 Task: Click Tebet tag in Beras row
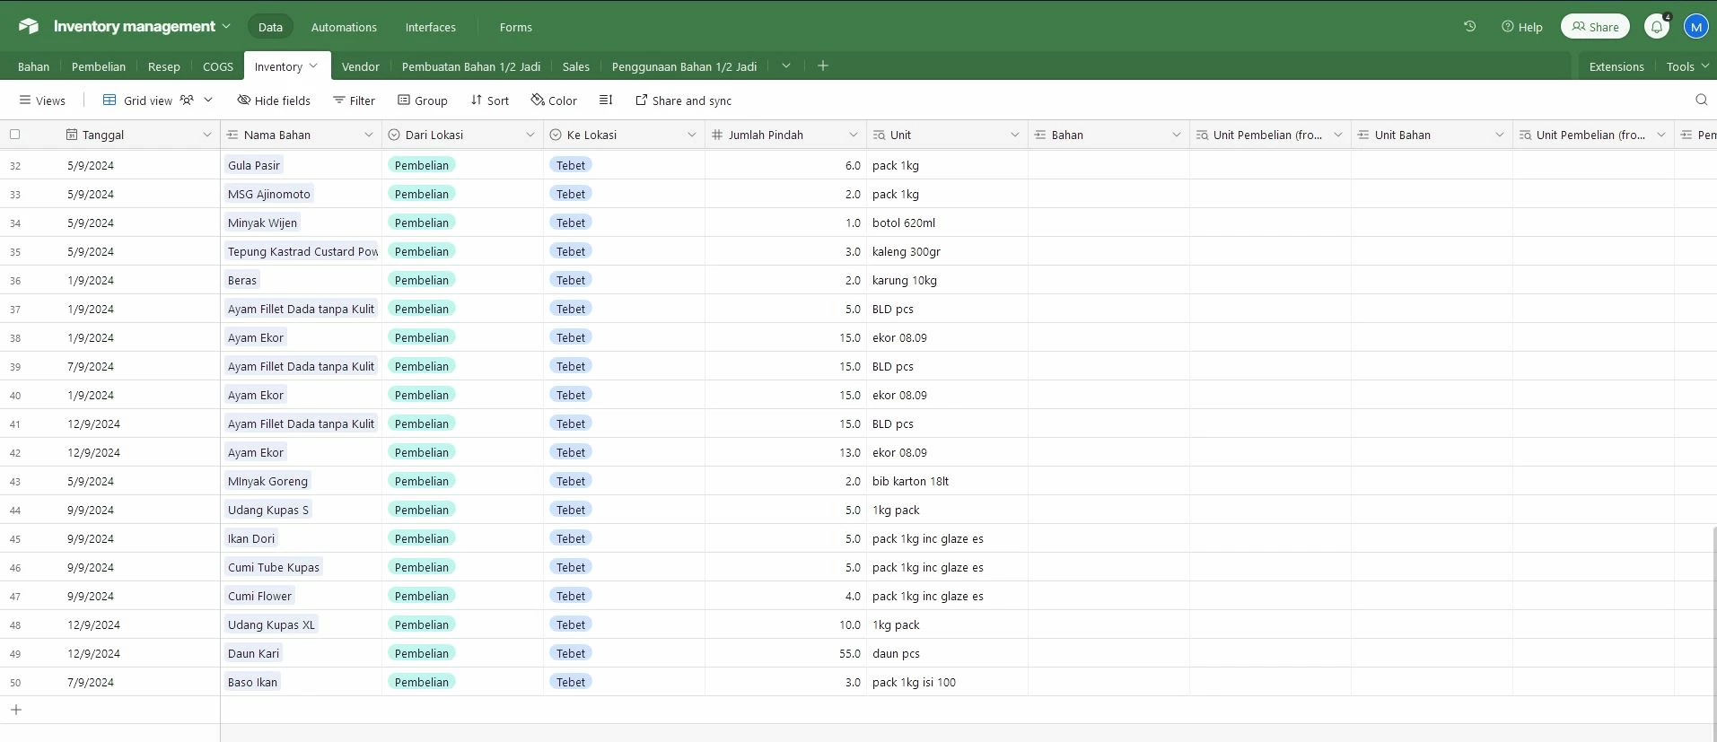[x=571, y=280]
